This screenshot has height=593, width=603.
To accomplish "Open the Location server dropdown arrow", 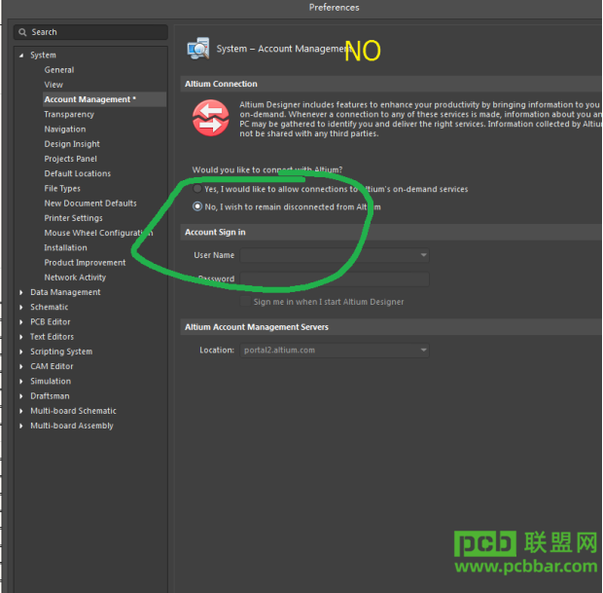I will click(x=423, y=350).
